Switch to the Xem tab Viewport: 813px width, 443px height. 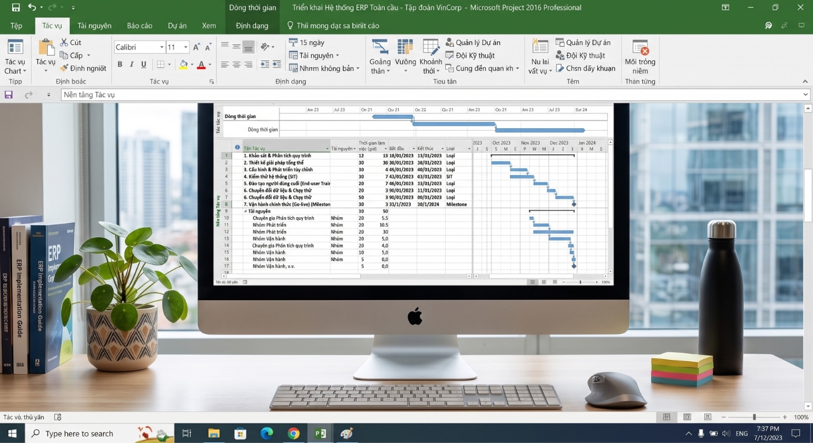209,25
